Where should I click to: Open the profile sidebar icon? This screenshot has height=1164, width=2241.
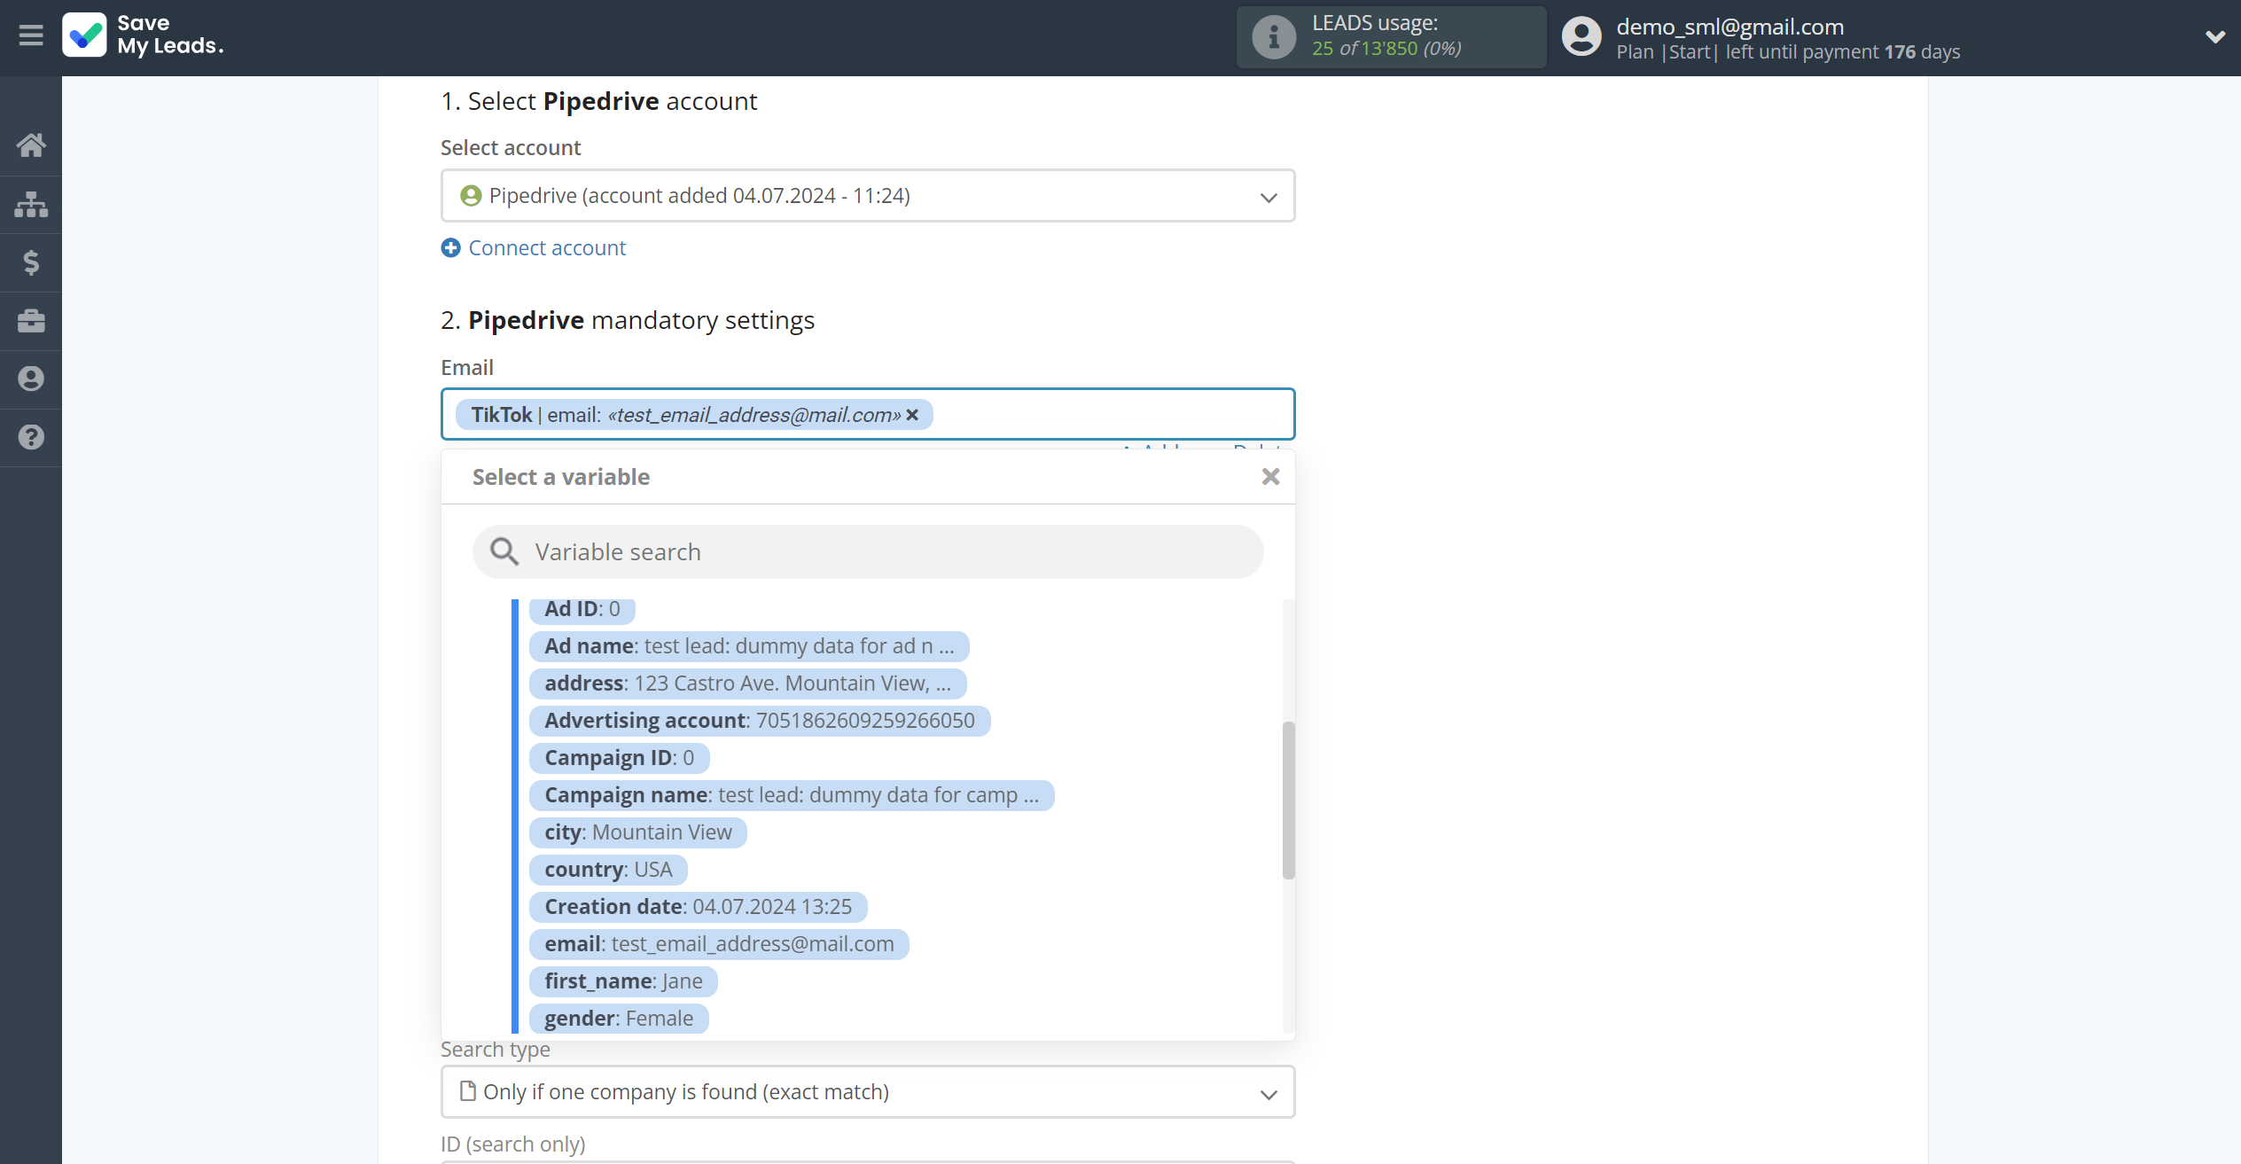[31, 379]
